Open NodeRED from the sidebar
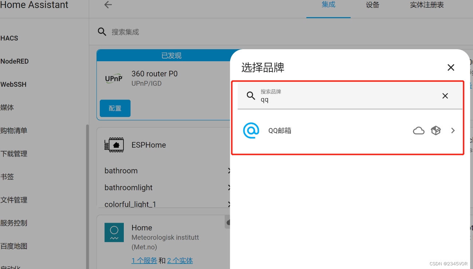 point(15,61)
